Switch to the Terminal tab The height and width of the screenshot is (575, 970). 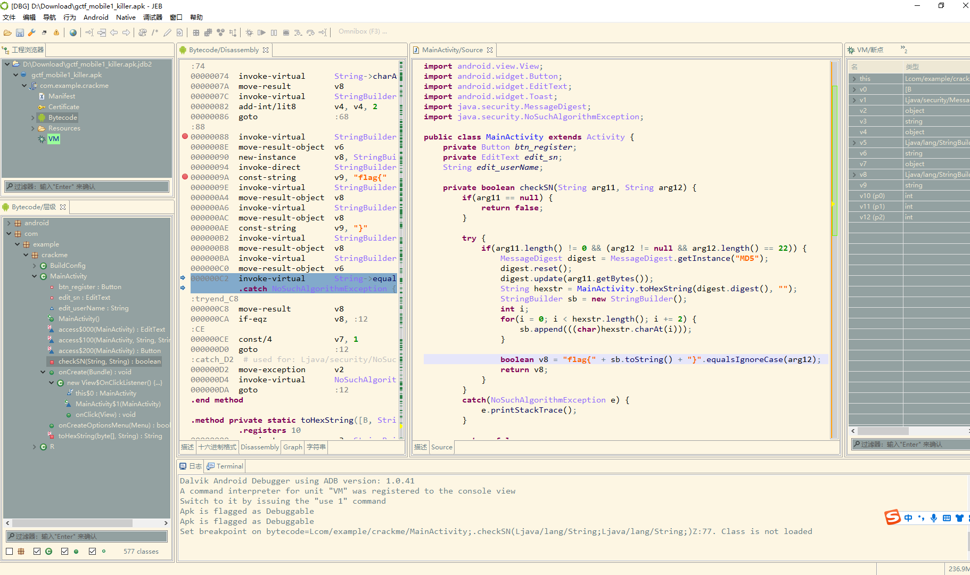[x=225, y=466]
